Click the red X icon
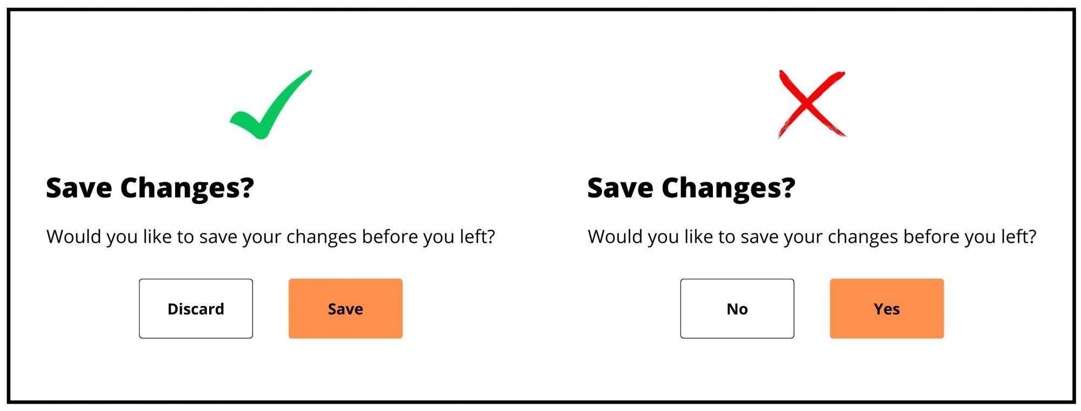The height and width of the screenshot is (411, 1081). [811, 103]
